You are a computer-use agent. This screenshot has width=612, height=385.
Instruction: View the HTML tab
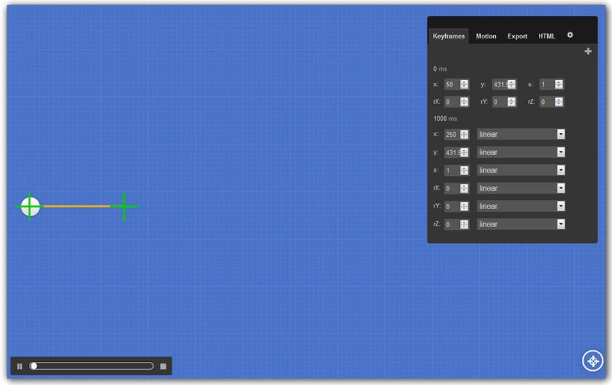(x=546, y=36)
